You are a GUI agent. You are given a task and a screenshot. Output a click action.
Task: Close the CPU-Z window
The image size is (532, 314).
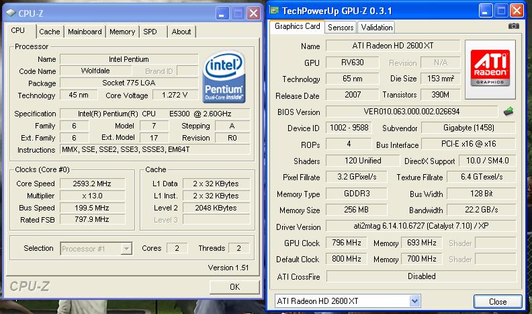(253, 13)
